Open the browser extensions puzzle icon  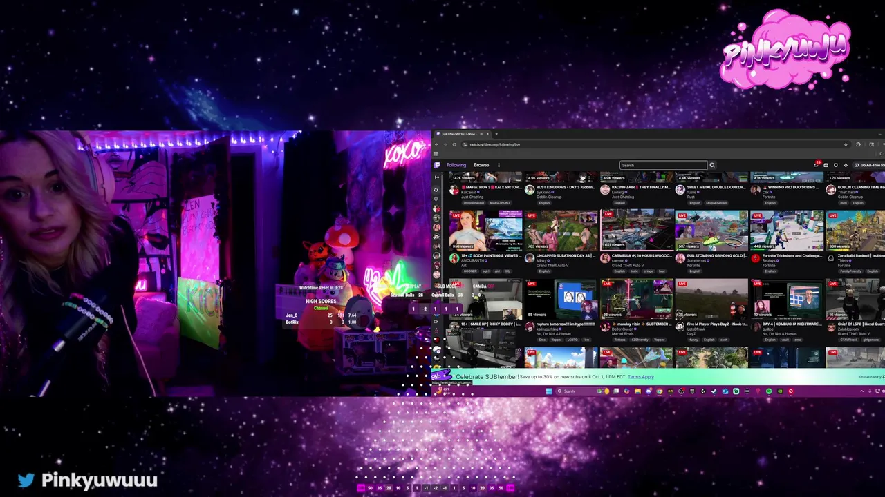(x=858, y=144)
